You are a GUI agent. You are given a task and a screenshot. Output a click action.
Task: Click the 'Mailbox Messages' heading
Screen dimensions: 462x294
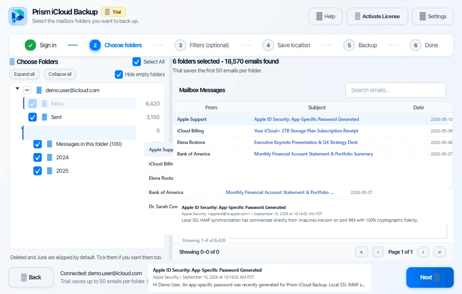tap(202, 90)
